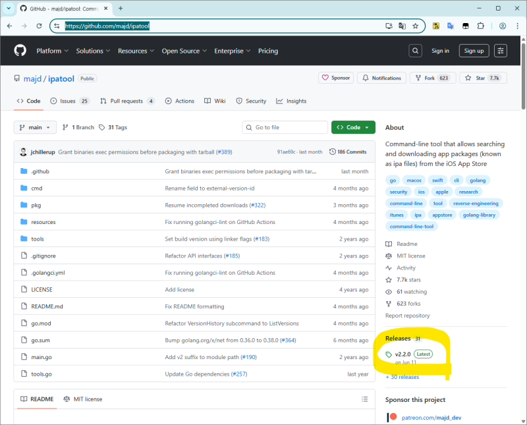The width and height of the screenshot is (527, 425).
Task: Switch to the Issues tab
Action: [x=70, y=101]
